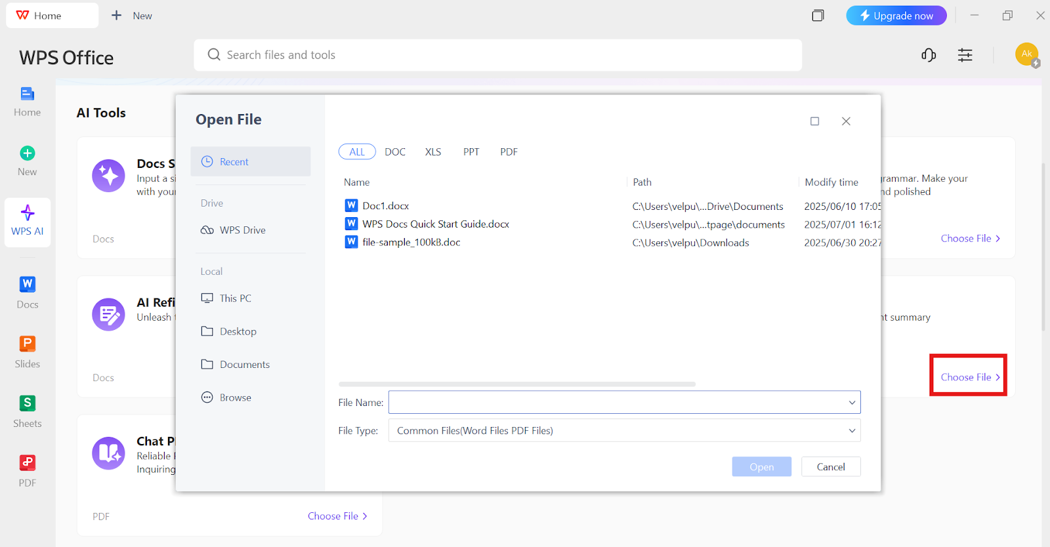This screenshot has width=1050, height=547.
Task: Click the Upgrade now button
Action: pyautogui.click(x=896, y=16)
